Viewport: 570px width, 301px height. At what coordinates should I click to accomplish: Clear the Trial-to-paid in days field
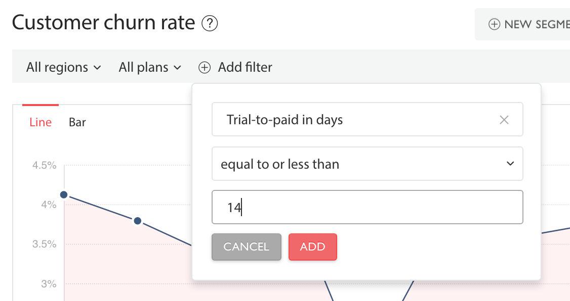click(x=504, y=120)
